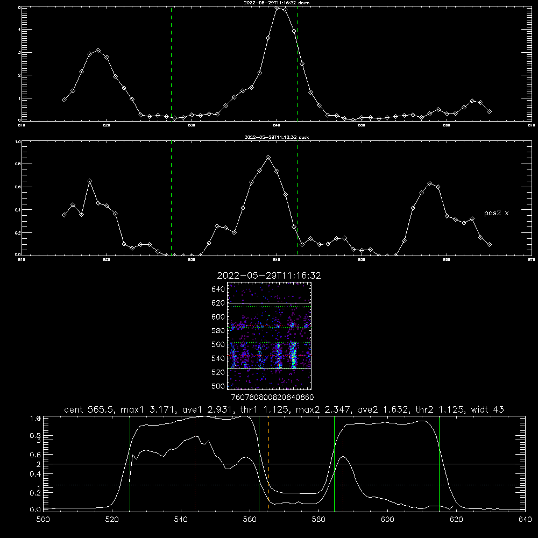
Task: Click the green vertical line near 562 in bottom plot
Action: pos(259,464)
